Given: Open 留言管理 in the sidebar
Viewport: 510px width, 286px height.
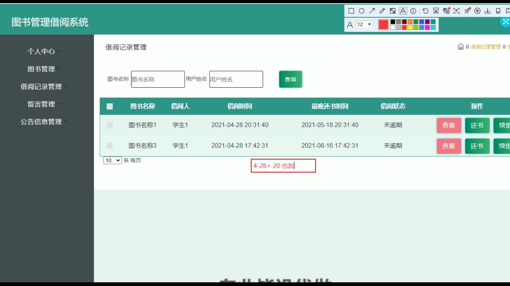Looking at the screenshot, I should tap(41, 104).
